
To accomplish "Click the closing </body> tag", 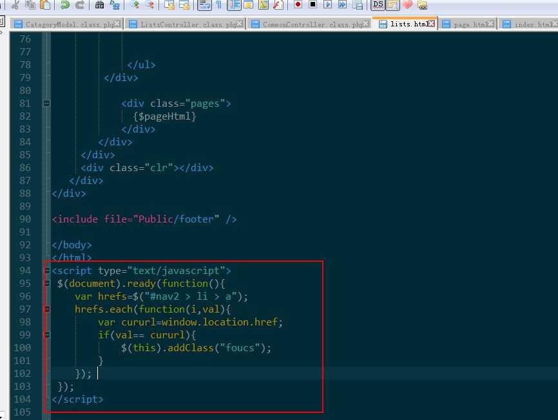I will 72,245.
